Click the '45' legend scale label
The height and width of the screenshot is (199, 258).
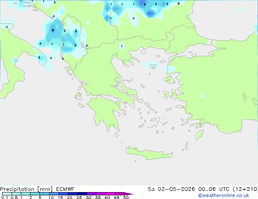click(116, 197)
